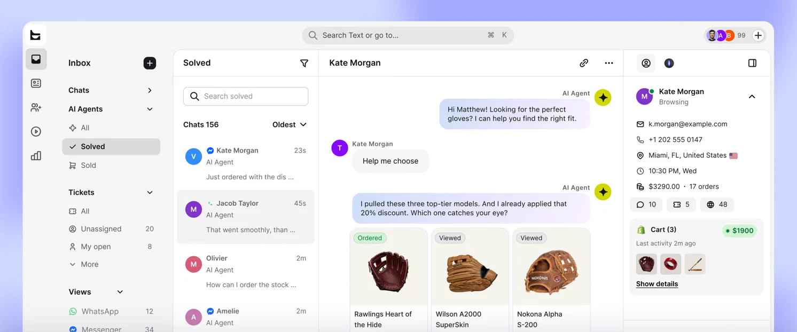The width and height of the screenshot is (797, 332).
Task: Click the visits globe chip showing 48
Action: 716,204
